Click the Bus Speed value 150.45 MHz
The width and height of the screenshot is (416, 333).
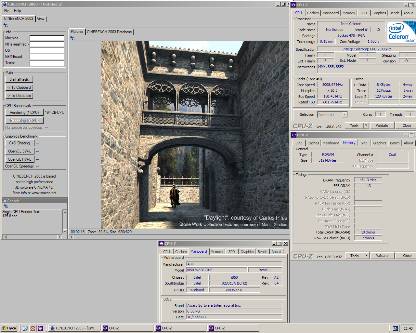point(332,96)
